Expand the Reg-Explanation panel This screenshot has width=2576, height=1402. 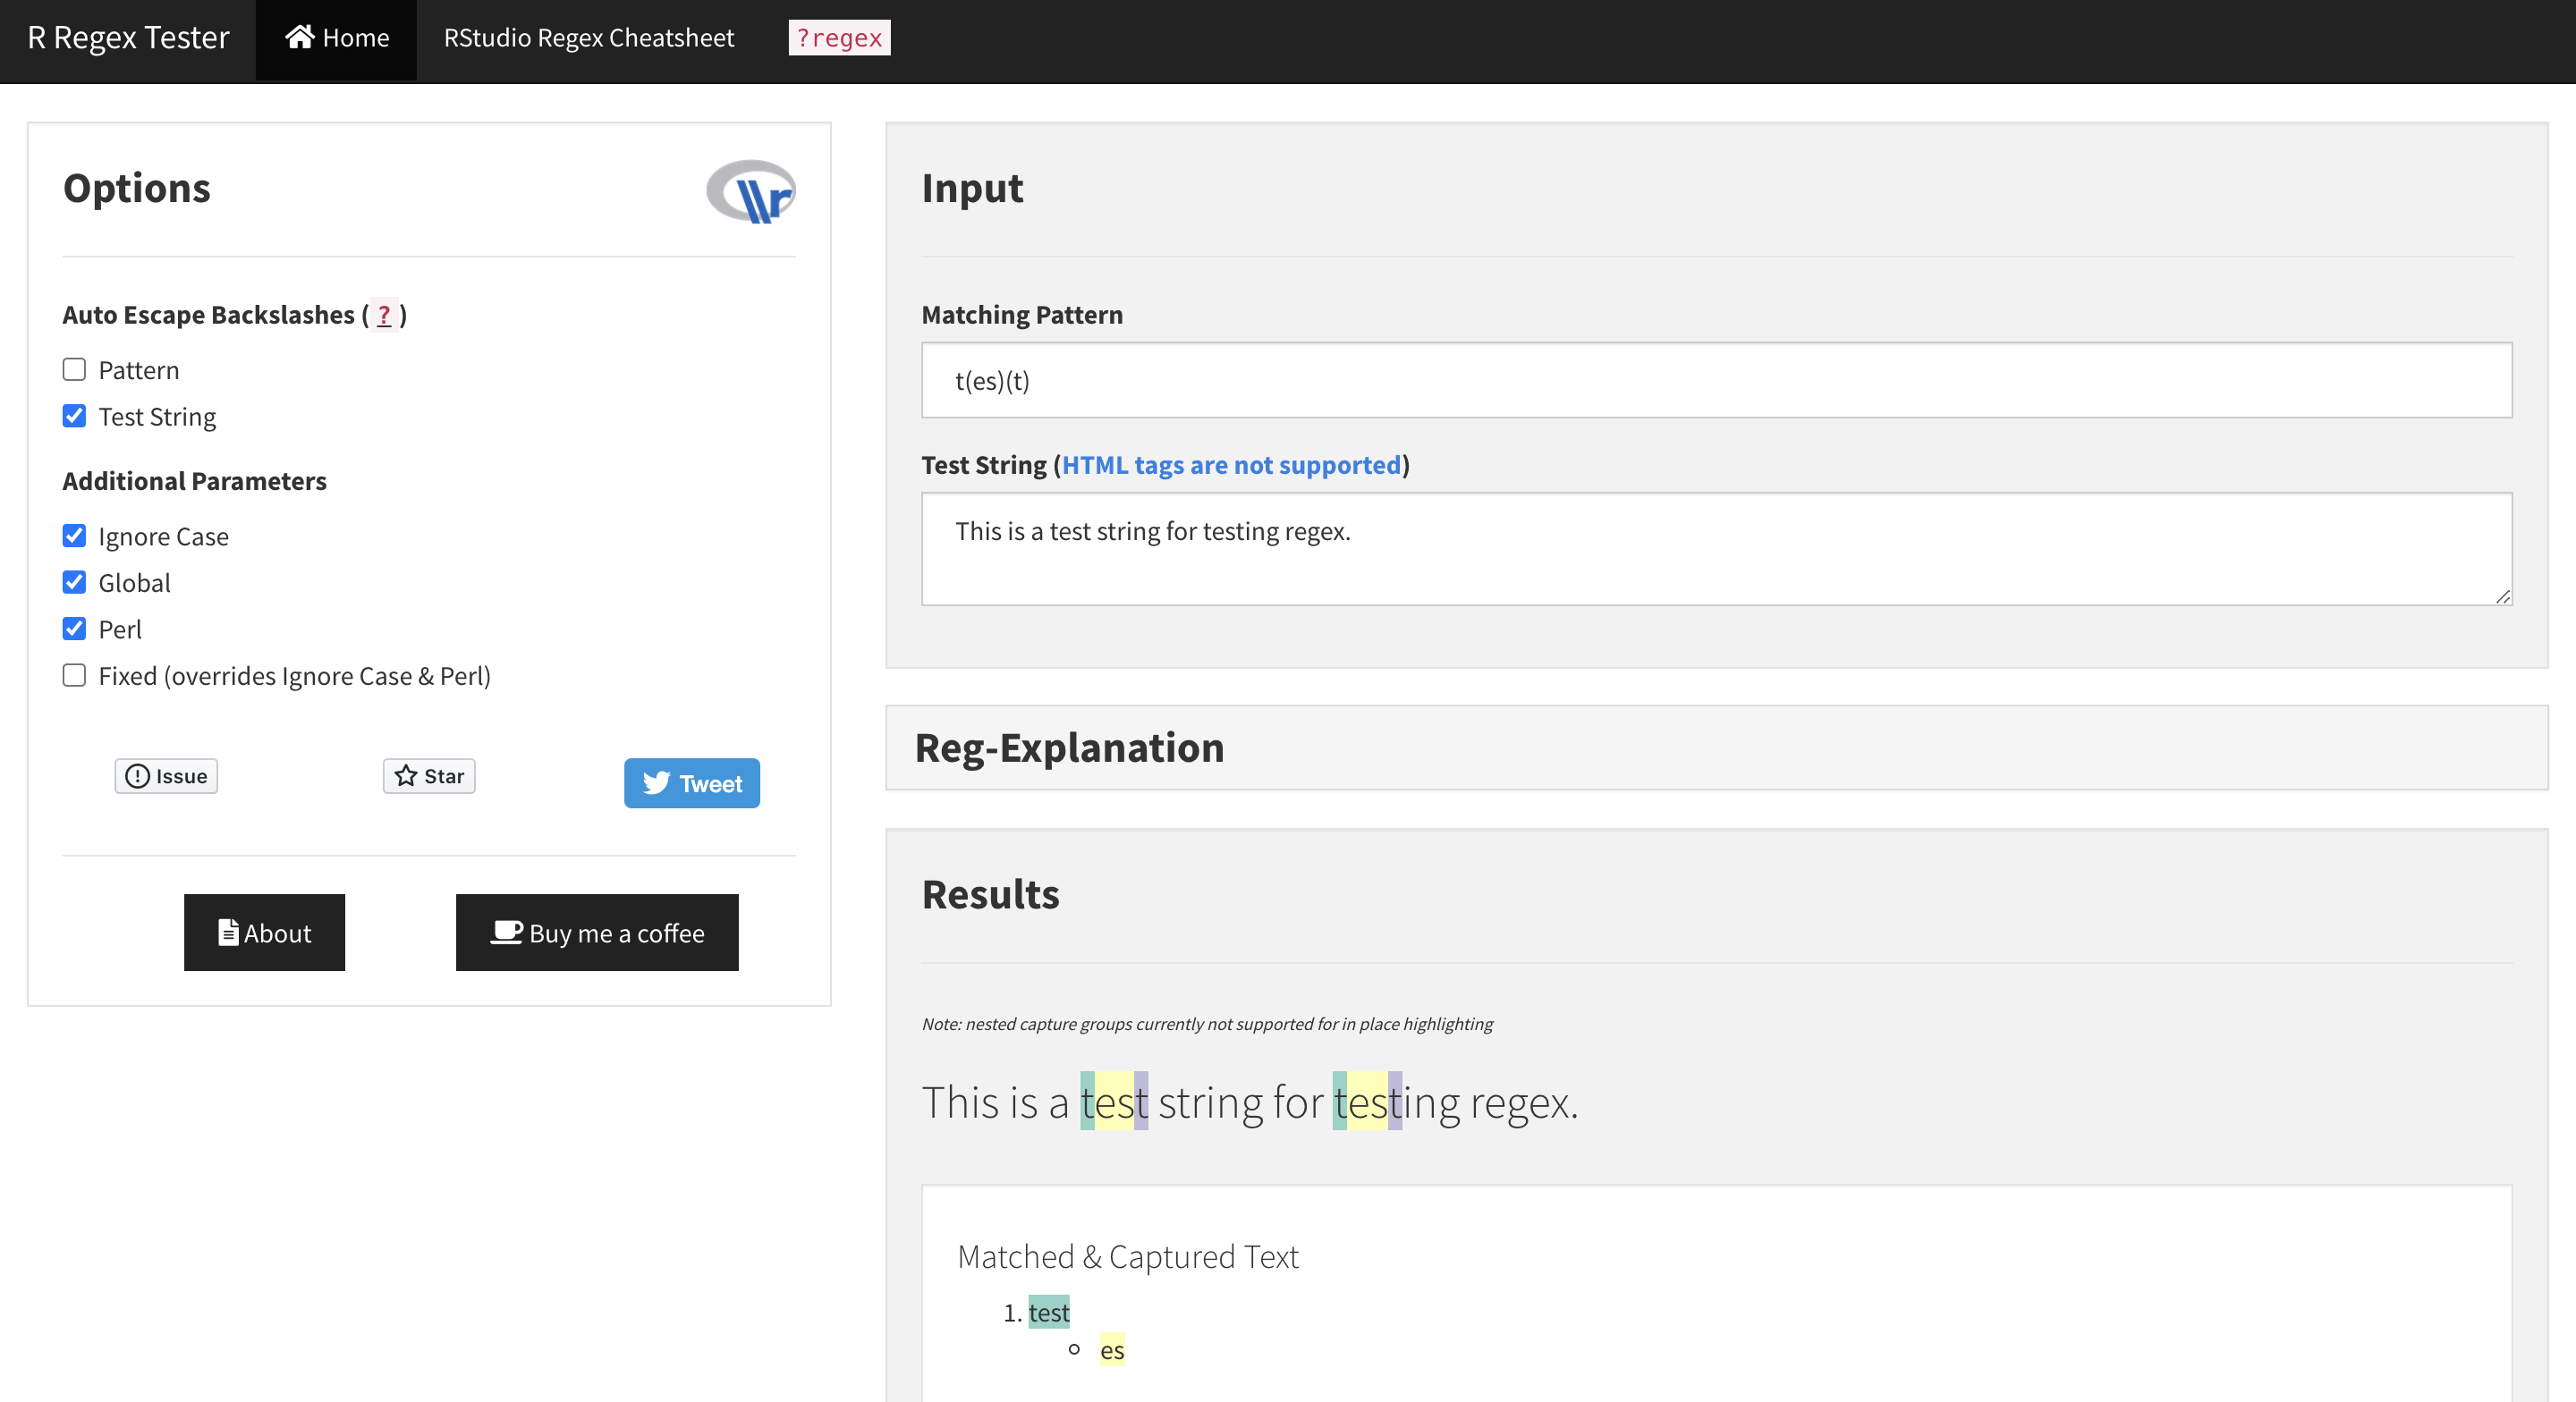1069,748
